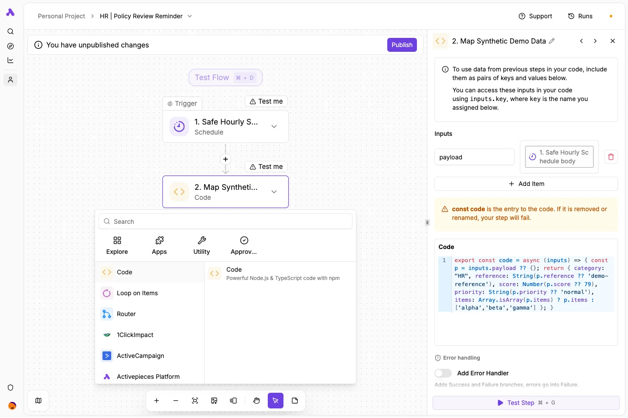Switch to the Utility tab
The image size is (628, 418).
pyautogui.click(x=201, y=246)
